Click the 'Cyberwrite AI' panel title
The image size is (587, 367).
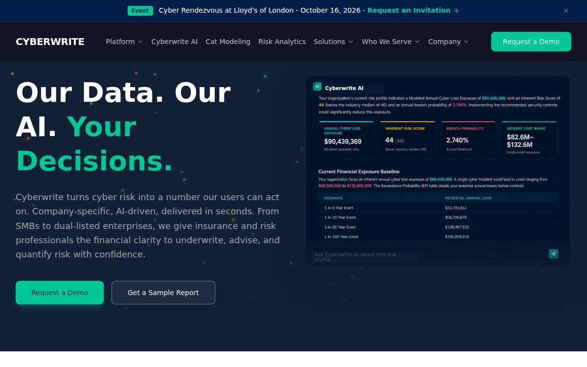344,88
